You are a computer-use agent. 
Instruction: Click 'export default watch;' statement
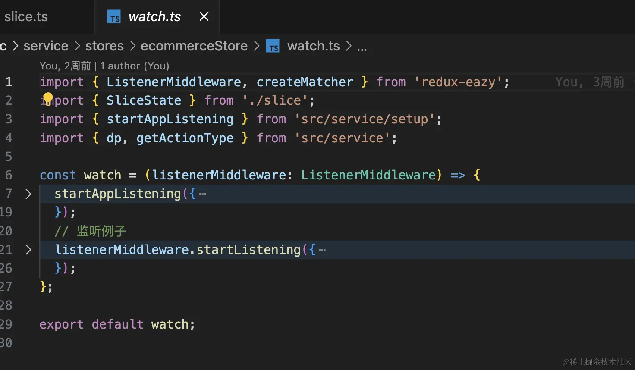[x=117, y=324]
